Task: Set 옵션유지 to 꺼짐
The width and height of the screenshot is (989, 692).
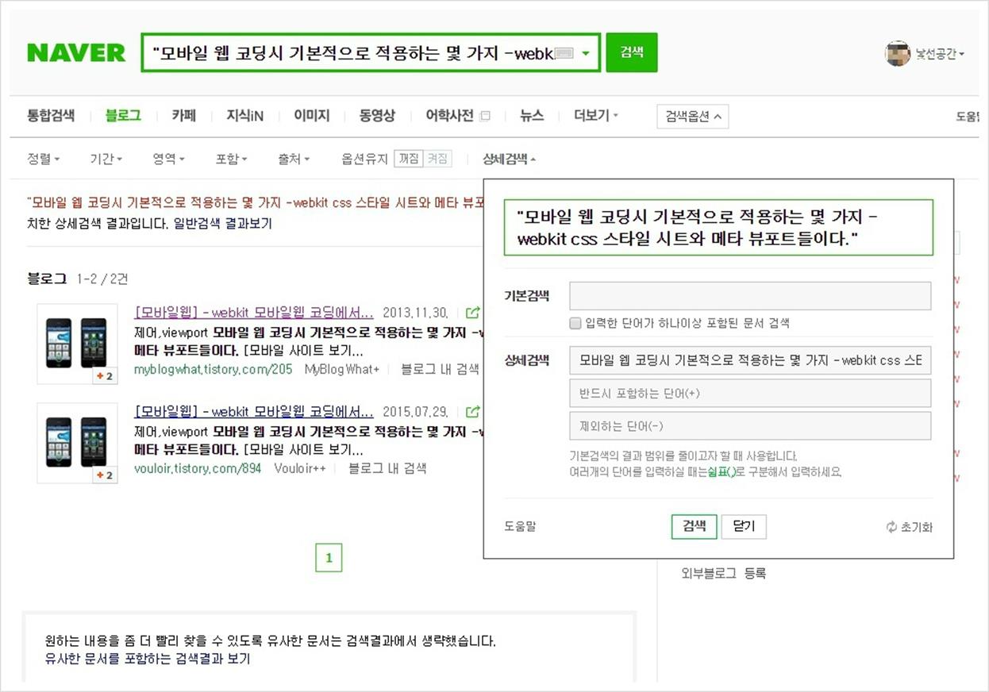Action: (409, 159)
